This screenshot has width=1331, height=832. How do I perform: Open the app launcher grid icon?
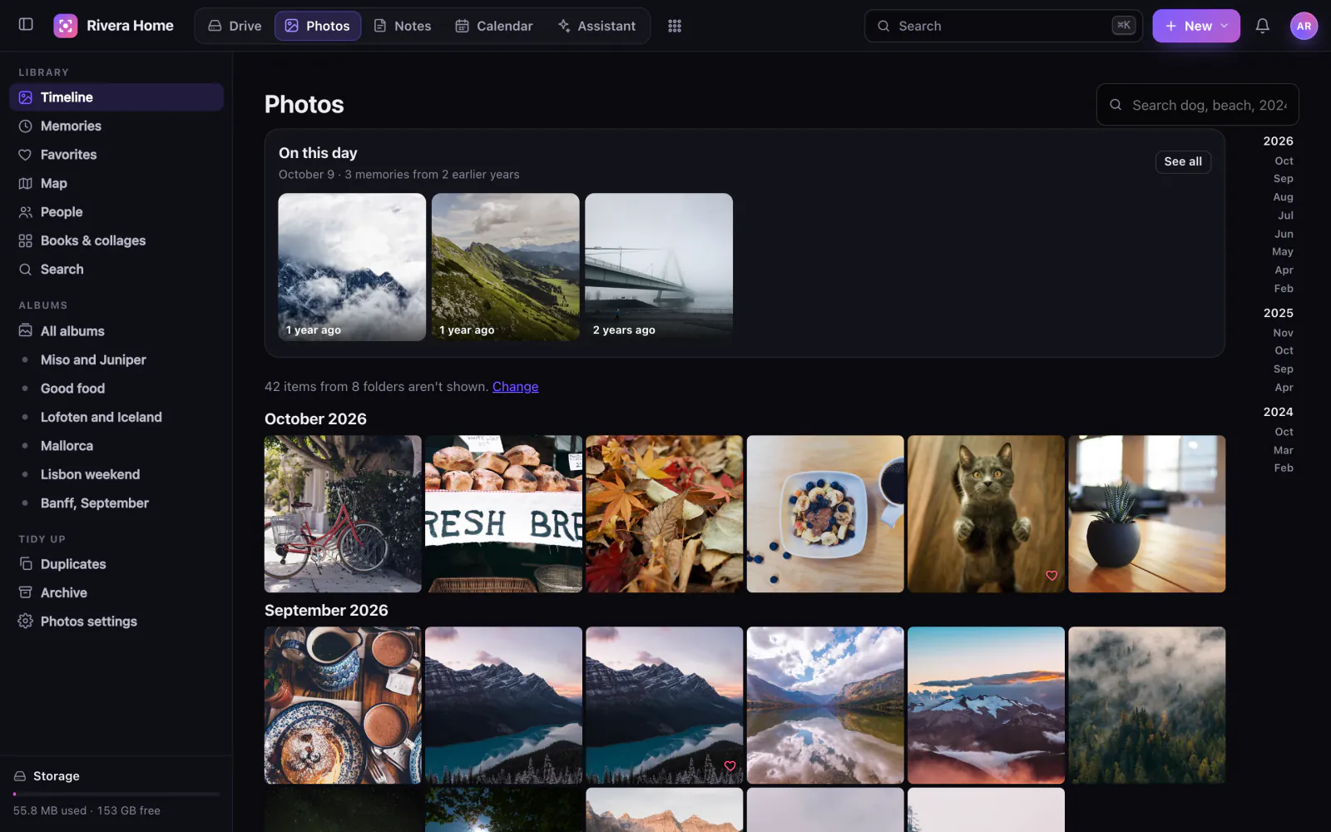click(675, 26)
